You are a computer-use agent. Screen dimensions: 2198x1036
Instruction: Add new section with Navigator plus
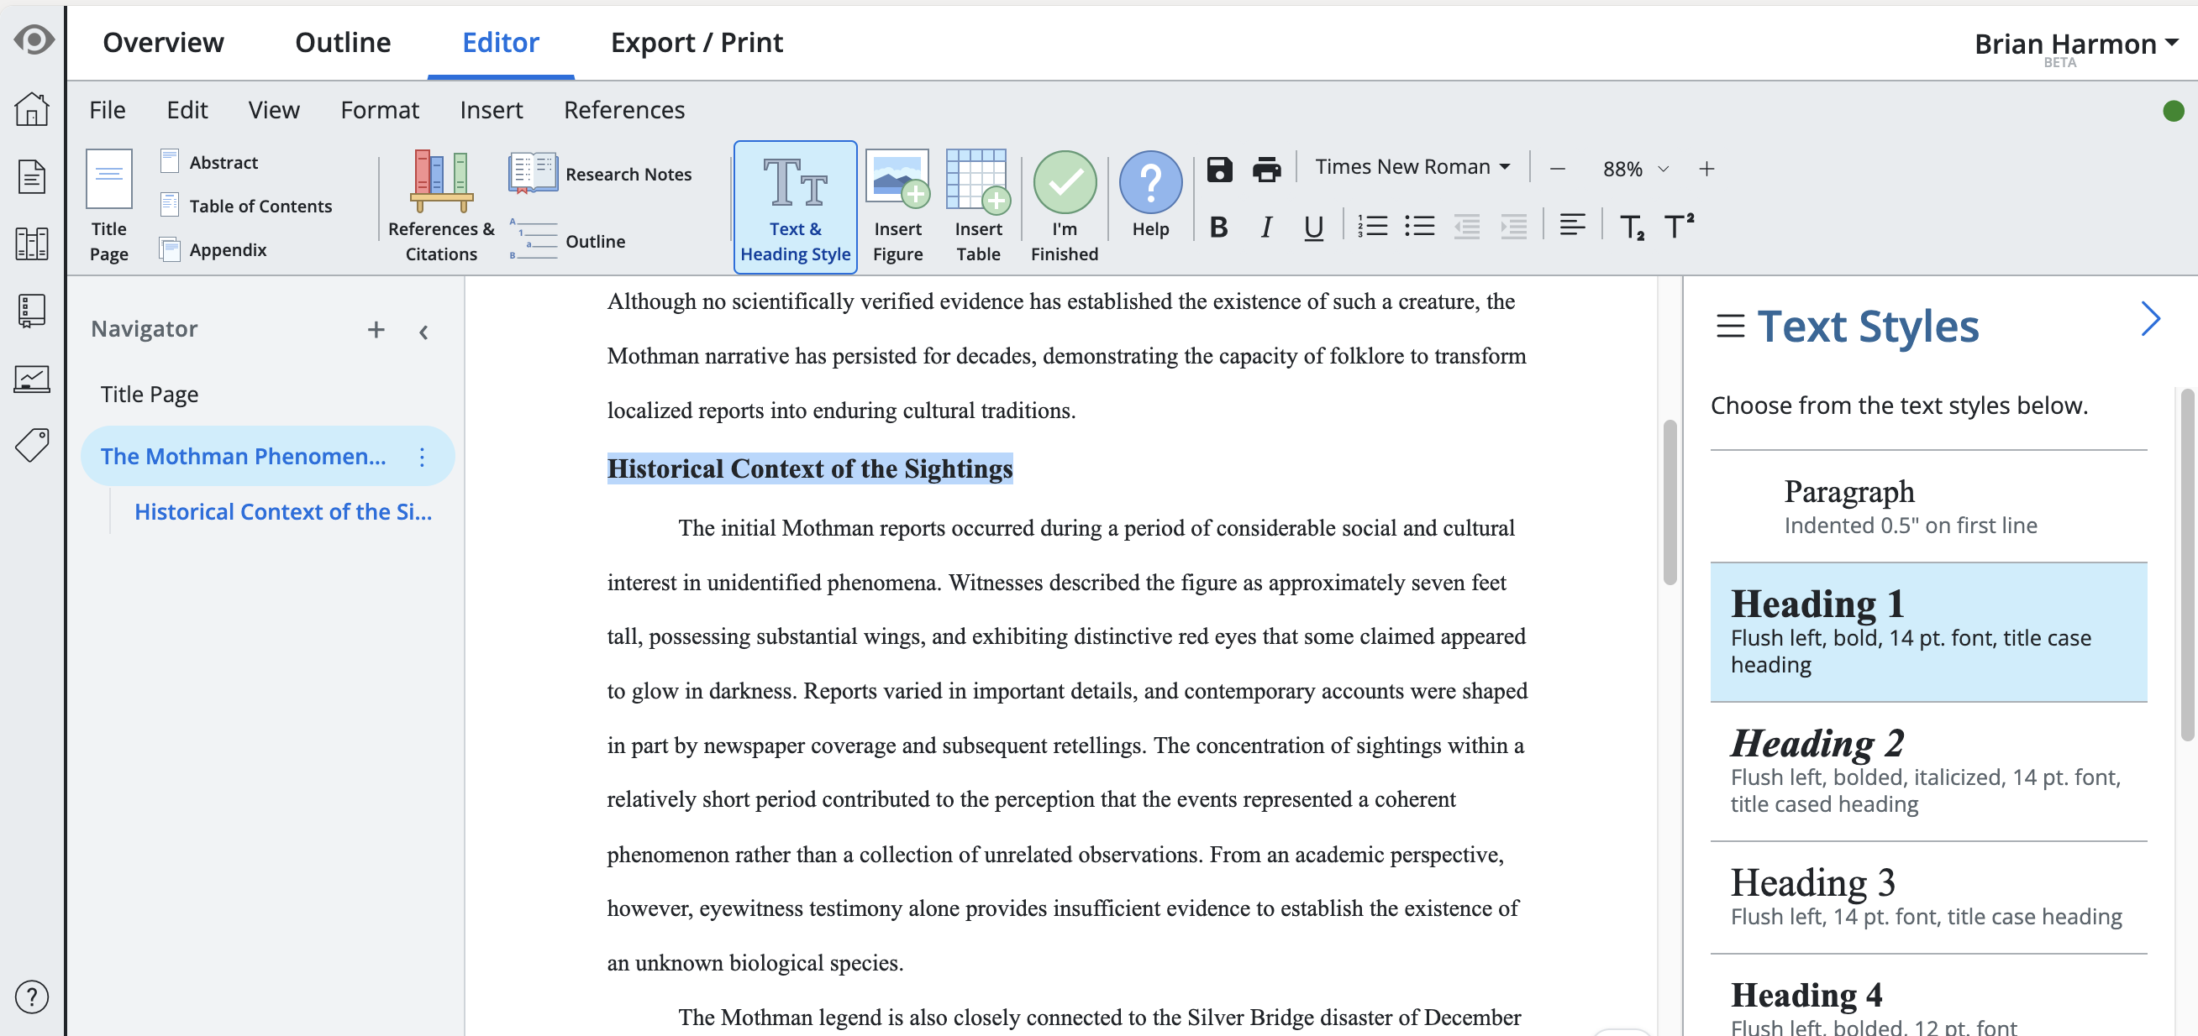coord(376,329)
